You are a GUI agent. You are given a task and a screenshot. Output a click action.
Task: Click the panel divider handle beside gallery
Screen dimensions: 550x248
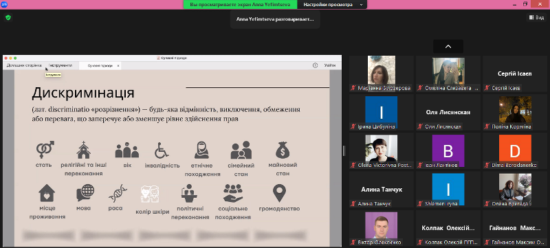click(344, 151)
